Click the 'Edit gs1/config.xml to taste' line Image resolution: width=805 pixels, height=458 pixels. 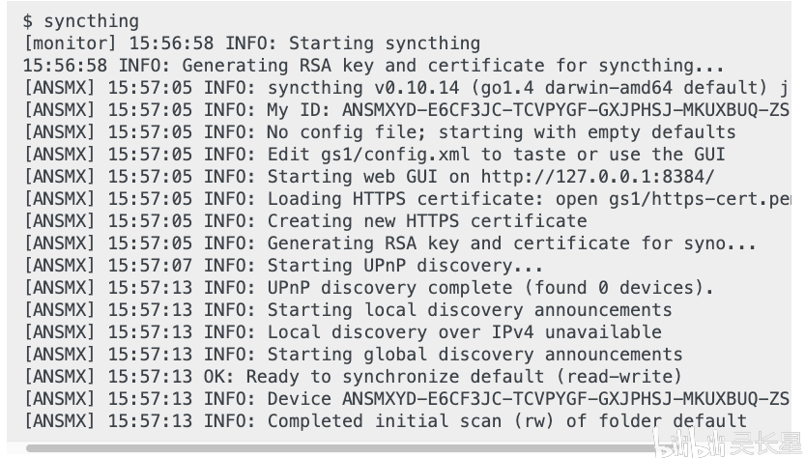374,155
